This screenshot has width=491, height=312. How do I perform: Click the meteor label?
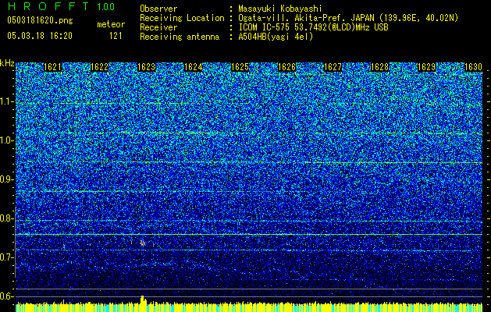coord(111,24)
